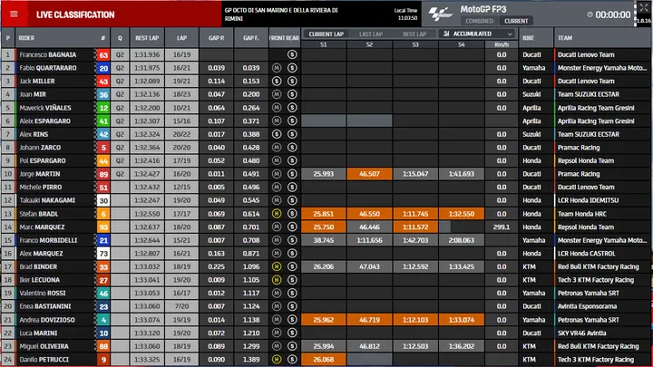Click the LIVE CLASSIFICATION title
The height and width of the screenshot is (367, 653).
pyautogui.click(x=75, y=15)
